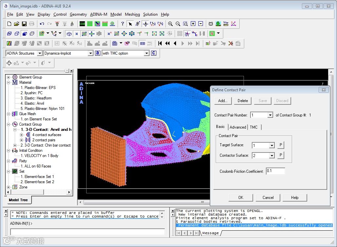Click the blue 'a' icon beside Dynamics-Implicit

click(x=97, y=53)
